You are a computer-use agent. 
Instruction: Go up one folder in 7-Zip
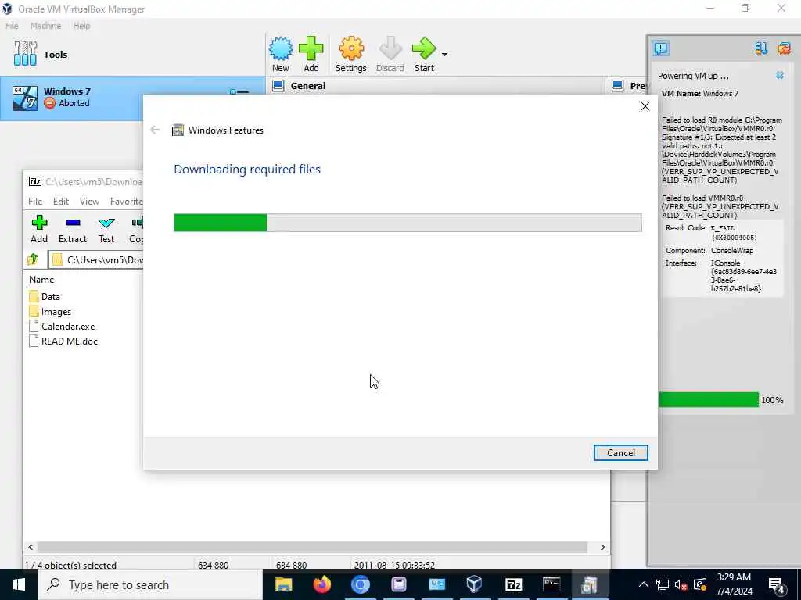(x=33, y=259)
